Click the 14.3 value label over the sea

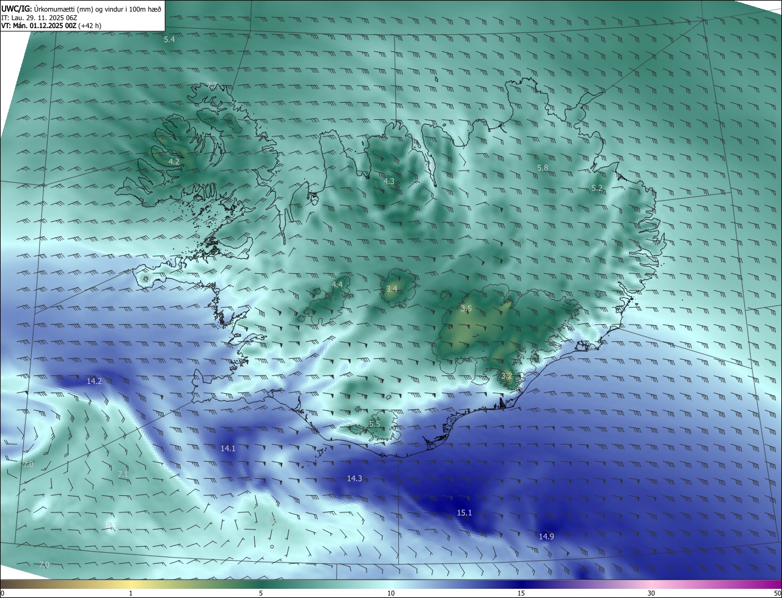pos(354,478)
